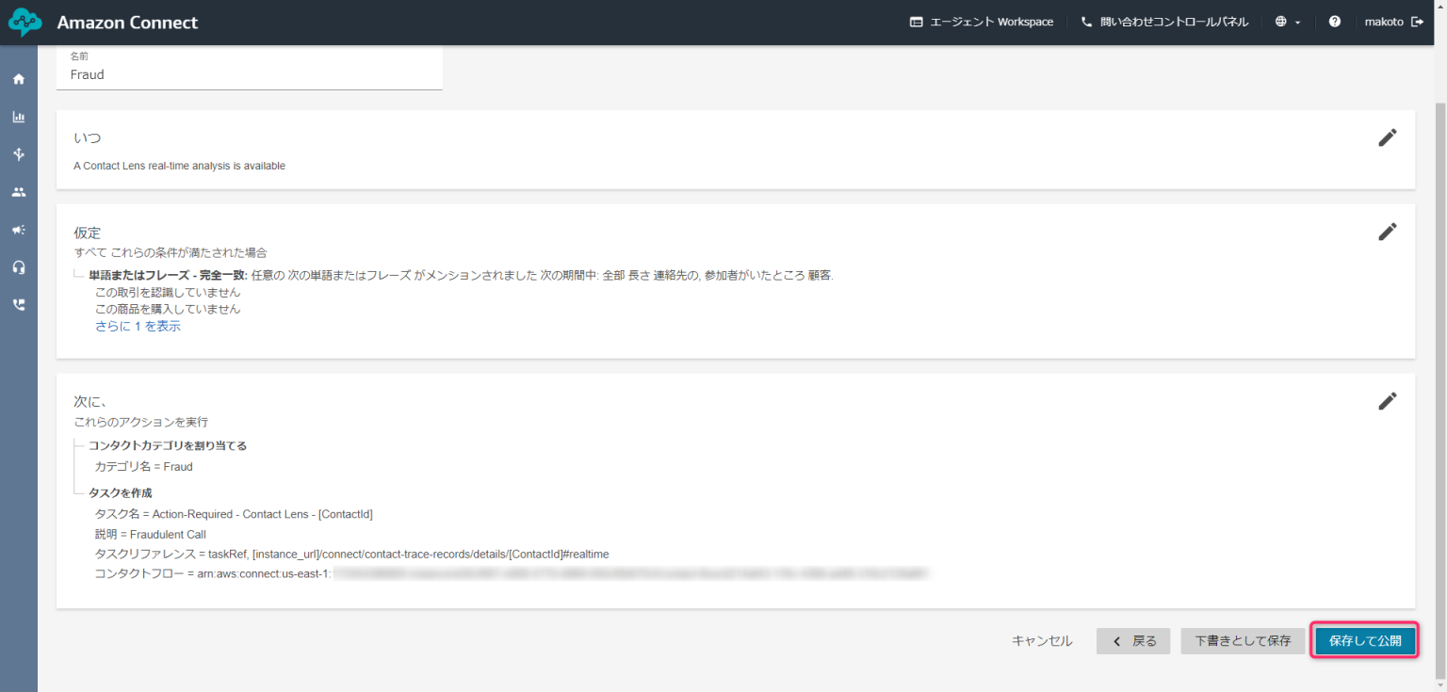Edit the 仮定 conditions using the pencil icon
This screenshot has height=692, width=1447.
[1388, 232]
